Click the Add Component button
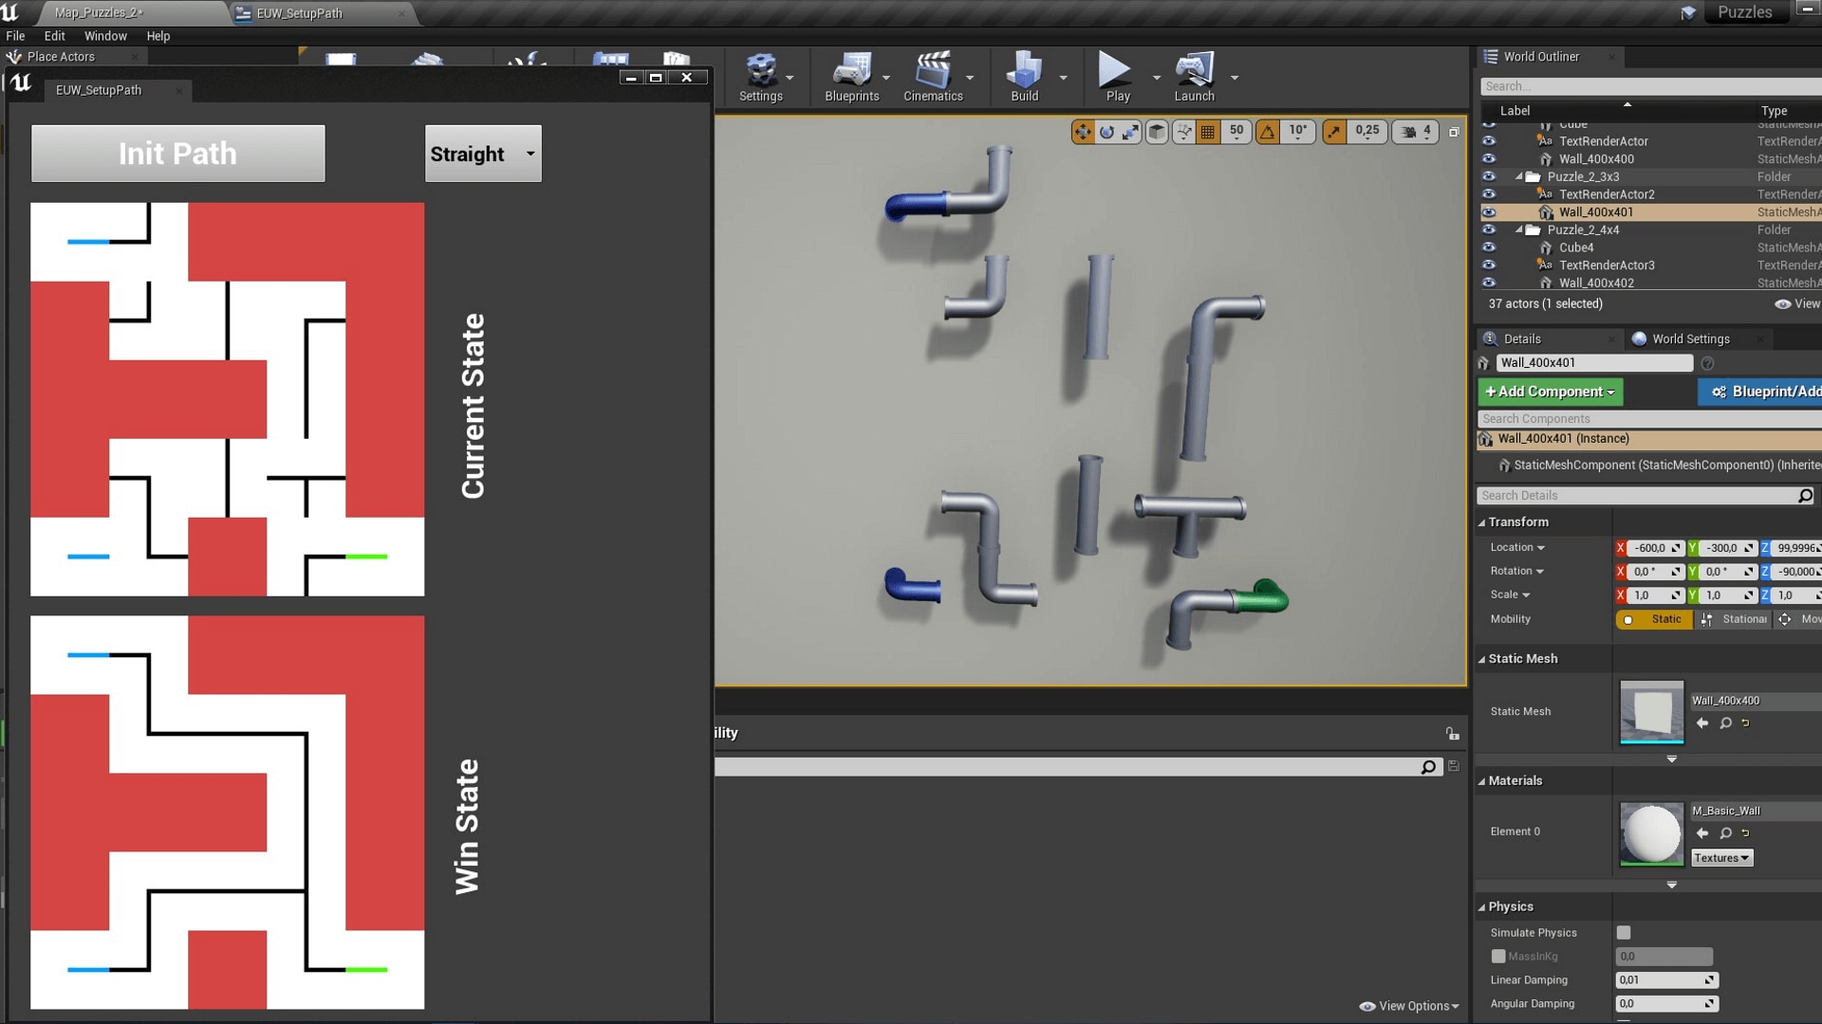The image size is (1822, 1024). [1549, 392]
